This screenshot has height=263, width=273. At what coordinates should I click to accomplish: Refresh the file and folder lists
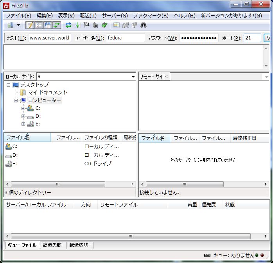click(68, 25)
